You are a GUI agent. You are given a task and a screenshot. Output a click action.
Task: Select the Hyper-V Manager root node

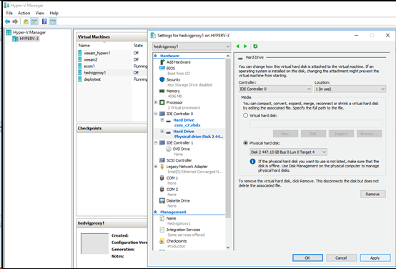pos(29,32)
